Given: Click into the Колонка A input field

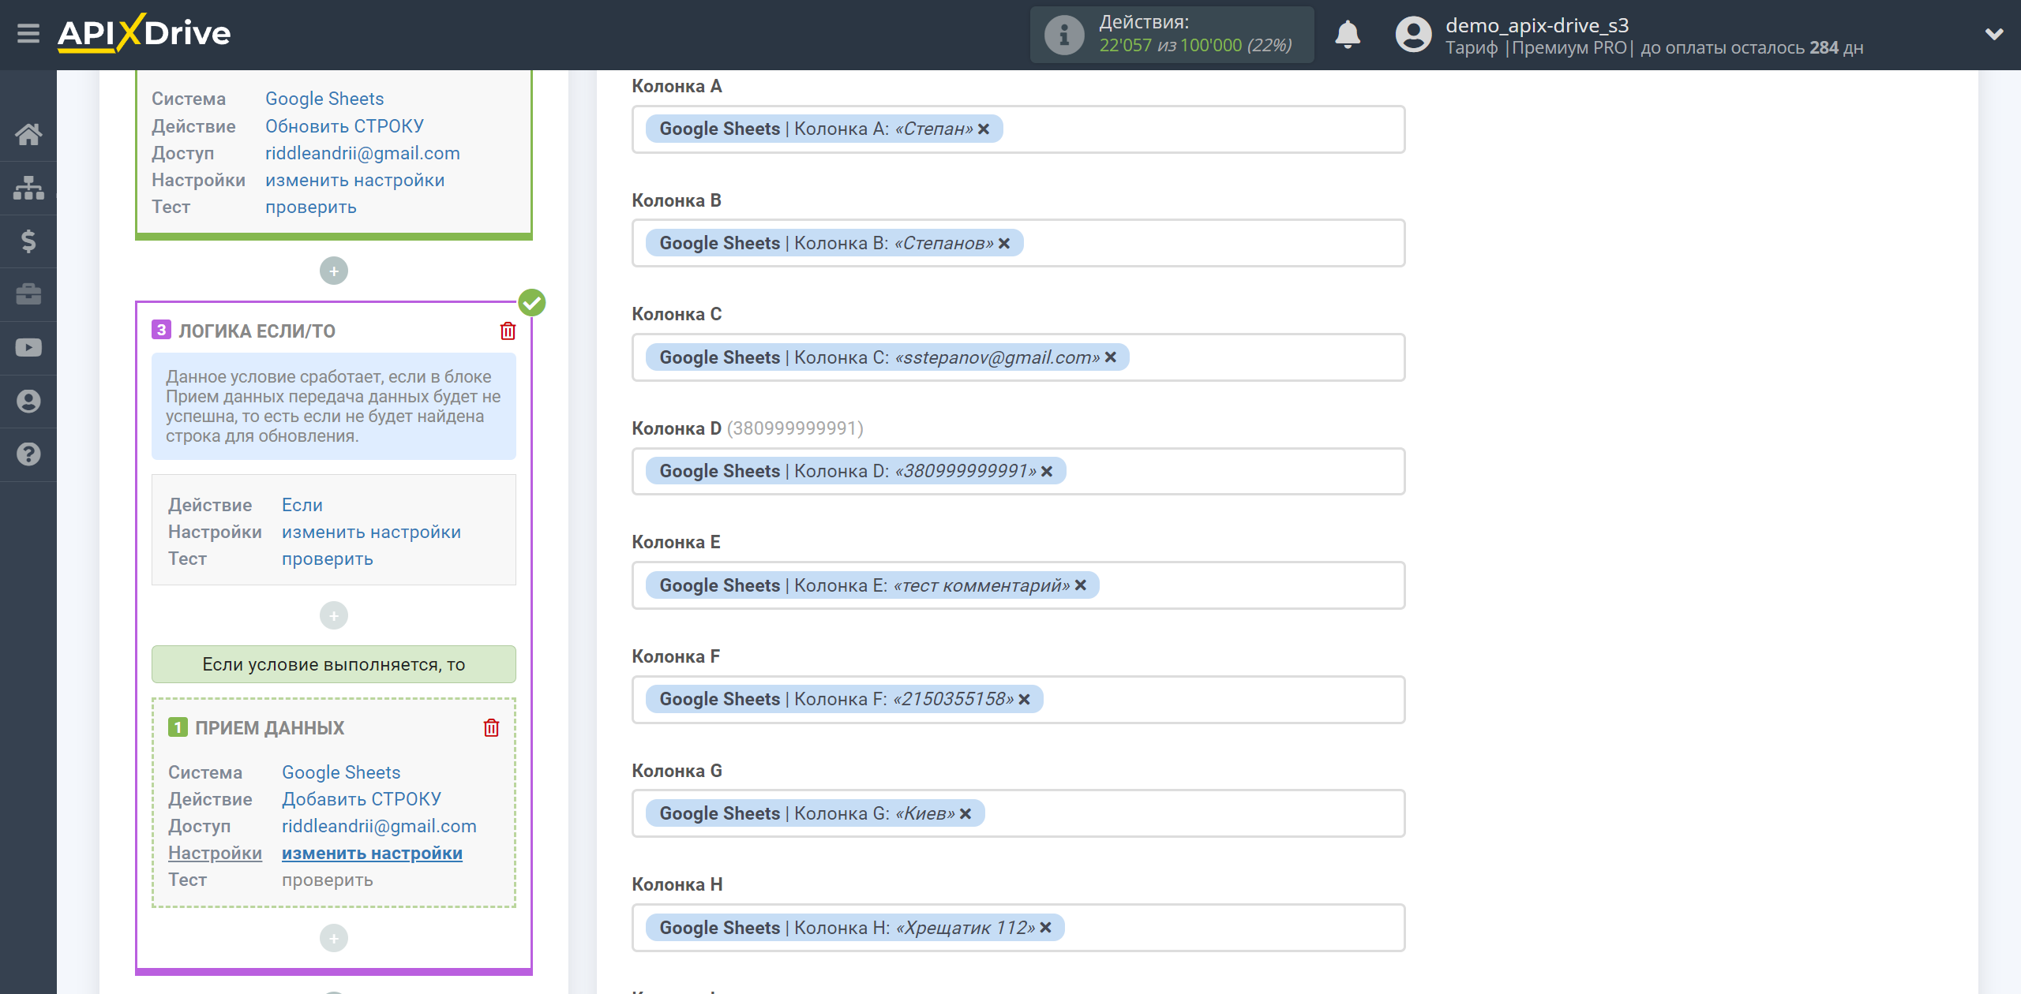Looking at the screenshot, I should pyautogui.click(x=1018, y=129).
